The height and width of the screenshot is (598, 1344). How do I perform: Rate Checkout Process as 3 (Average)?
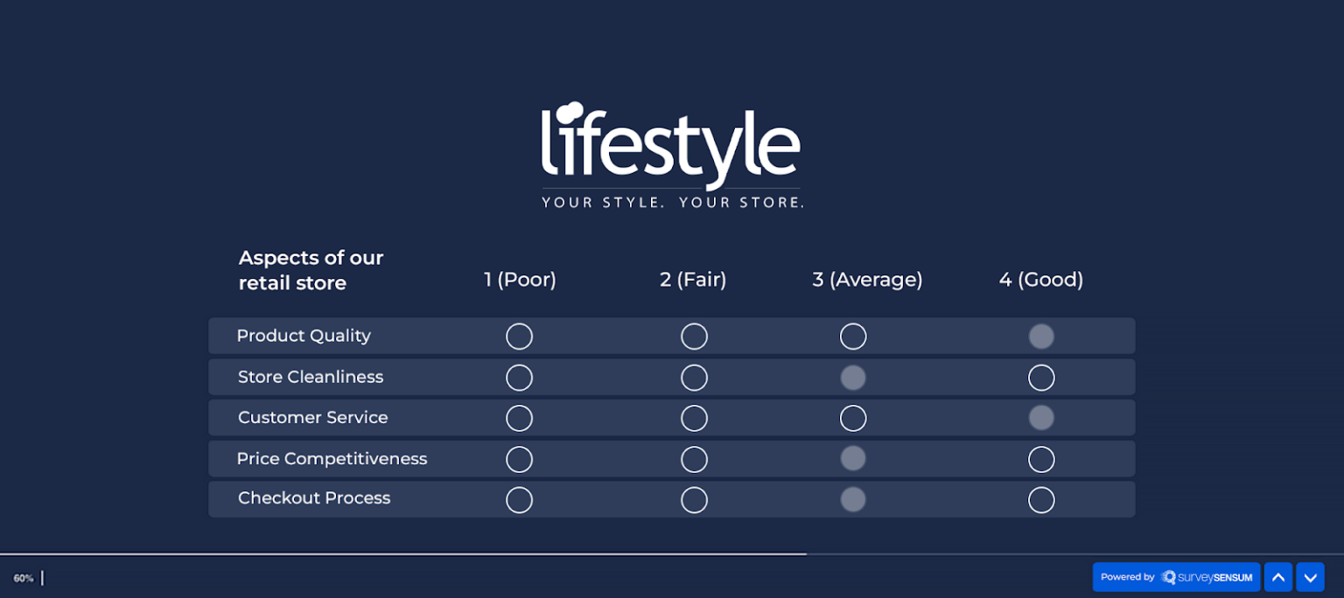[853, 499]
